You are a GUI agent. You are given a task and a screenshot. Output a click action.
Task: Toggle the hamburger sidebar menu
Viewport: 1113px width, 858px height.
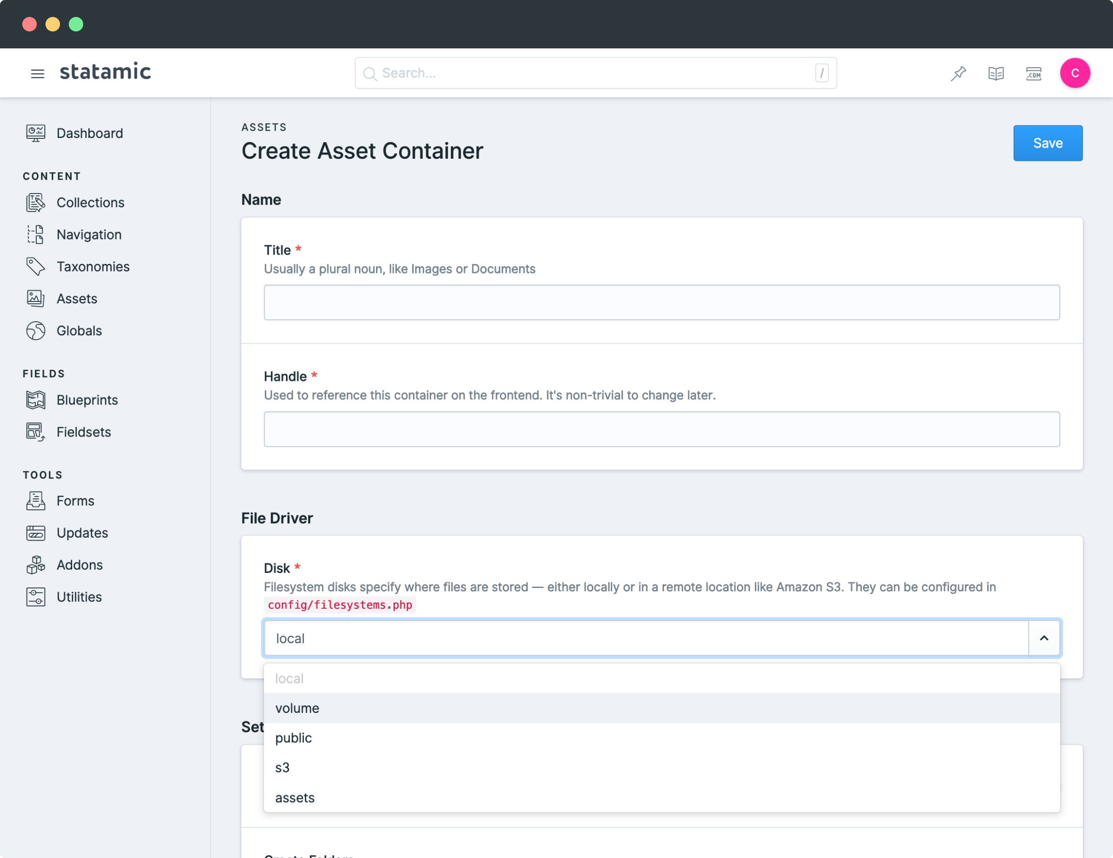(x=37, y=74)
